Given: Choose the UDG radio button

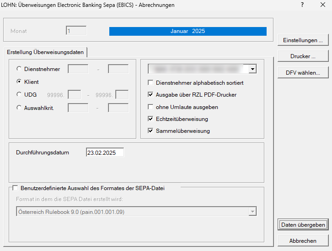Looking at the screenshot, I should point(19,95).
